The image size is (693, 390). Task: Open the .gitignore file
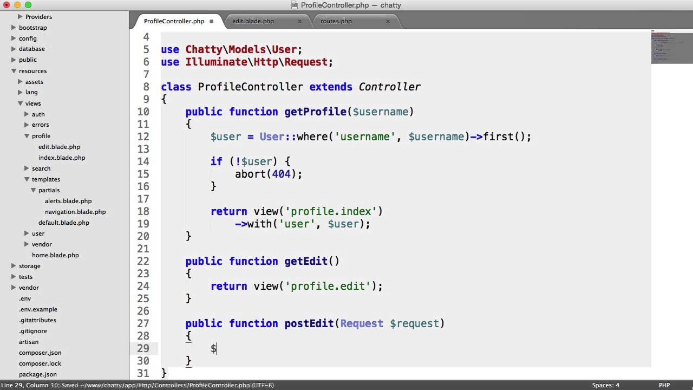pyautogui.click(x=33, y=331)
